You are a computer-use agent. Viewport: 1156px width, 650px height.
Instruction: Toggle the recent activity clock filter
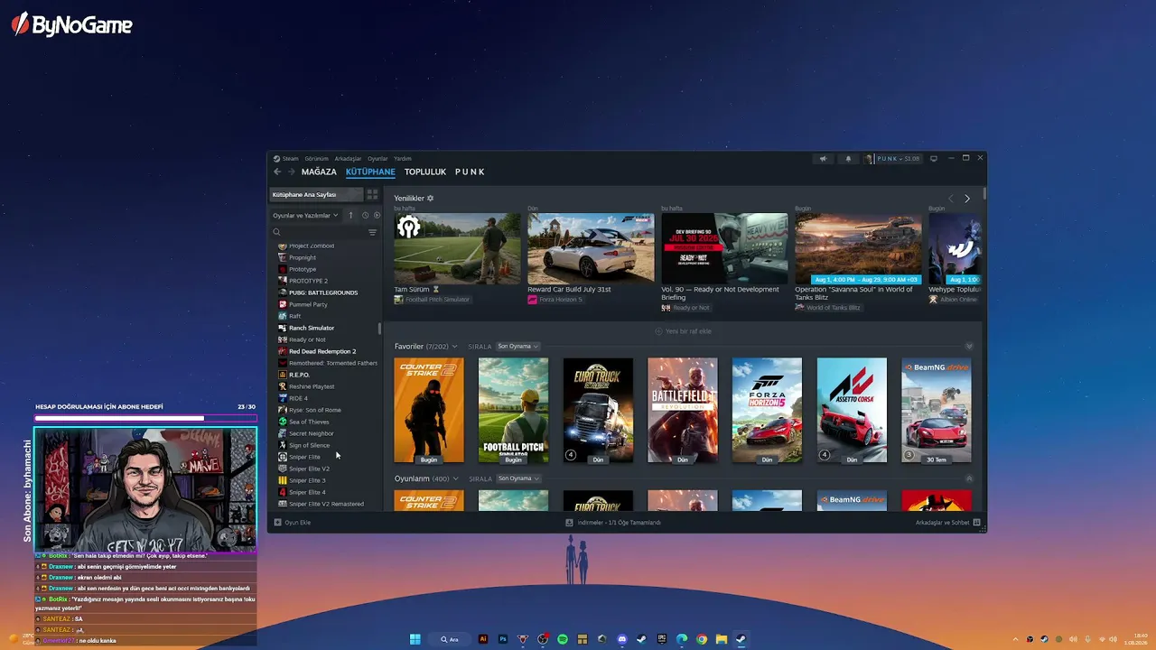[365, 215]
